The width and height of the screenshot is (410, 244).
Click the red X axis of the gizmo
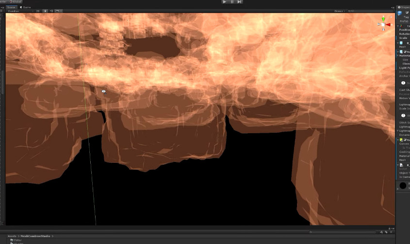388,25
